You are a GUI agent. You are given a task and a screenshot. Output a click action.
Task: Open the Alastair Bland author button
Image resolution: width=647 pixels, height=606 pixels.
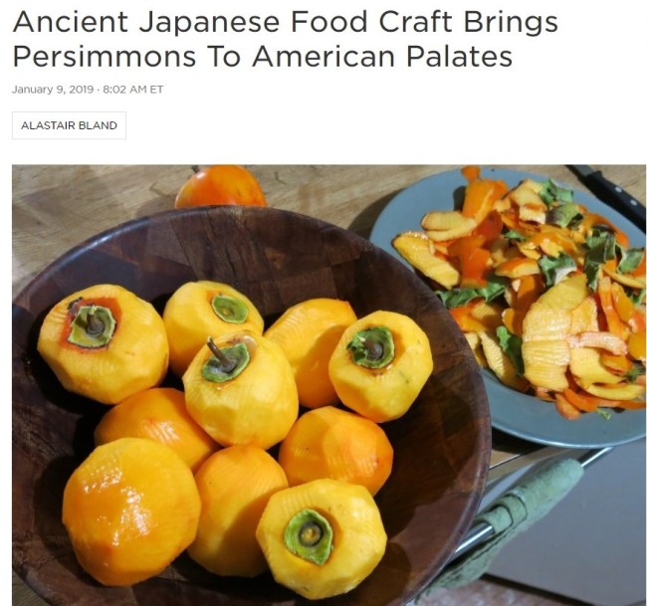(69, 125)
